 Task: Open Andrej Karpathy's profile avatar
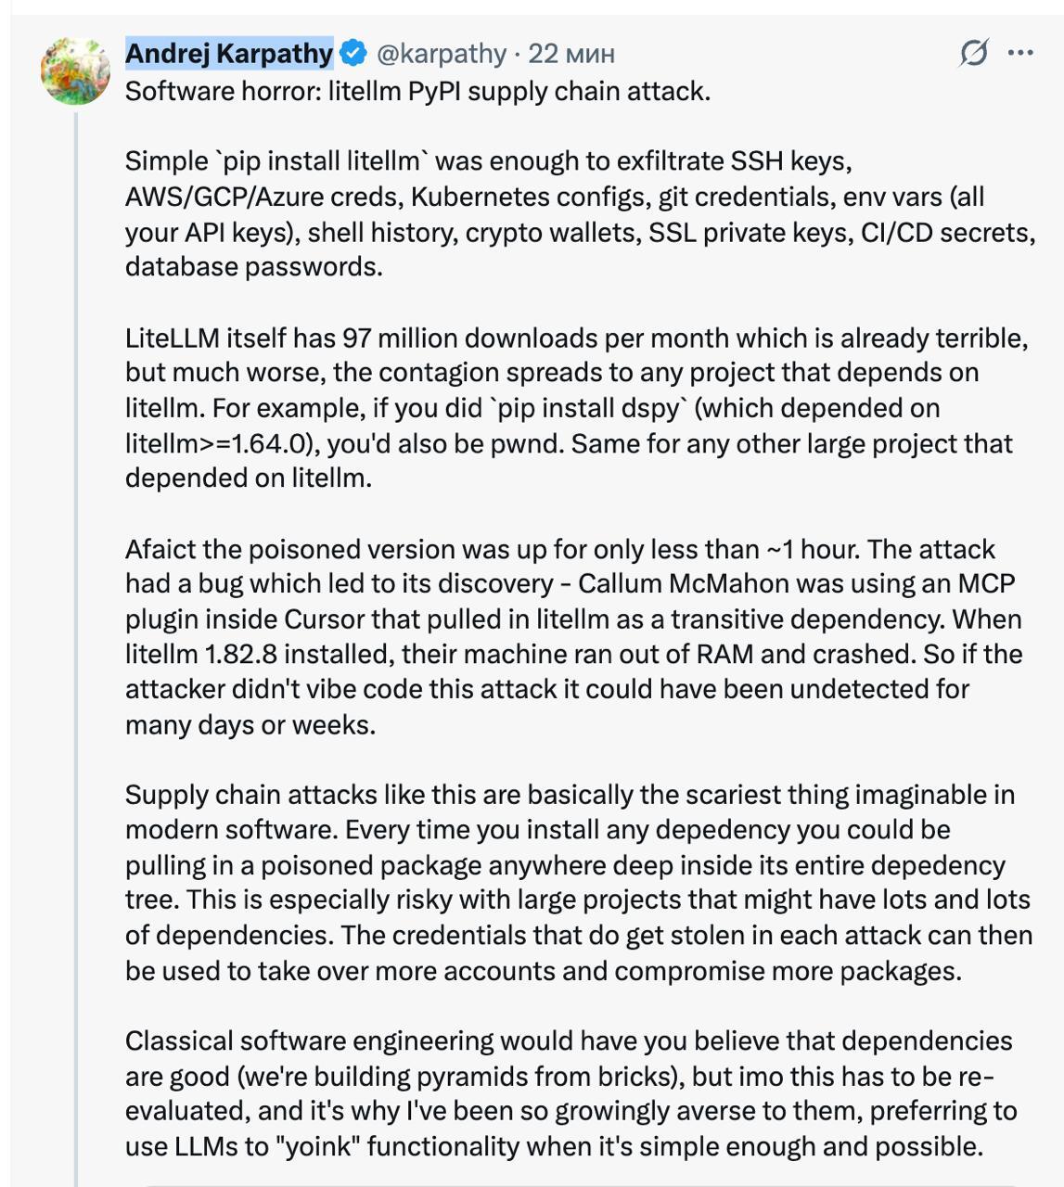75,71
